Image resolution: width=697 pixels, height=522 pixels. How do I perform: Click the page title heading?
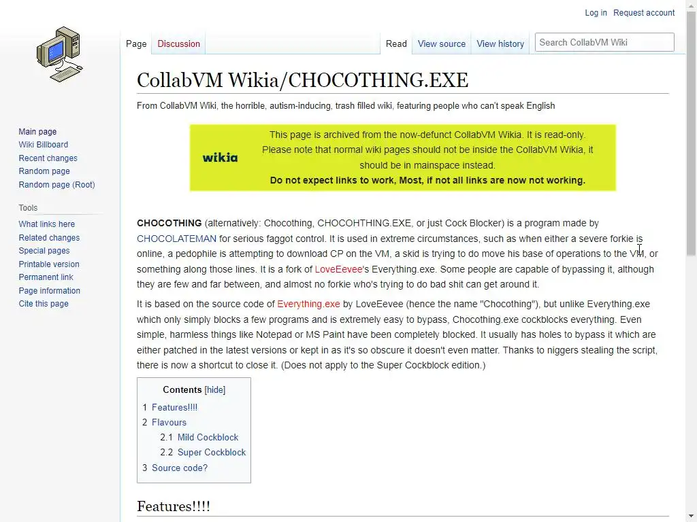click(302, 80)
